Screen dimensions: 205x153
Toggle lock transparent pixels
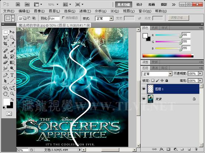(153, 80)
